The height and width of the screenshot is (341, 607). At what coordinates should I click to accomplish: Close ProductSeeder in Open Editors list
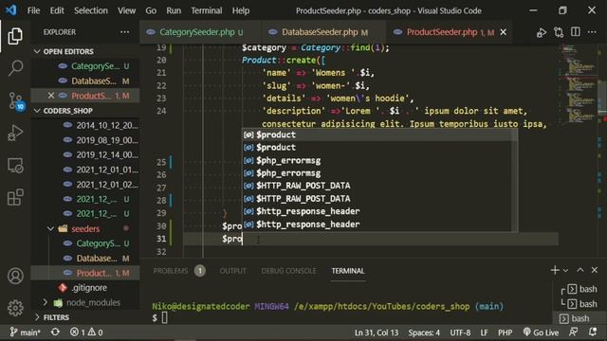(50, 96)
